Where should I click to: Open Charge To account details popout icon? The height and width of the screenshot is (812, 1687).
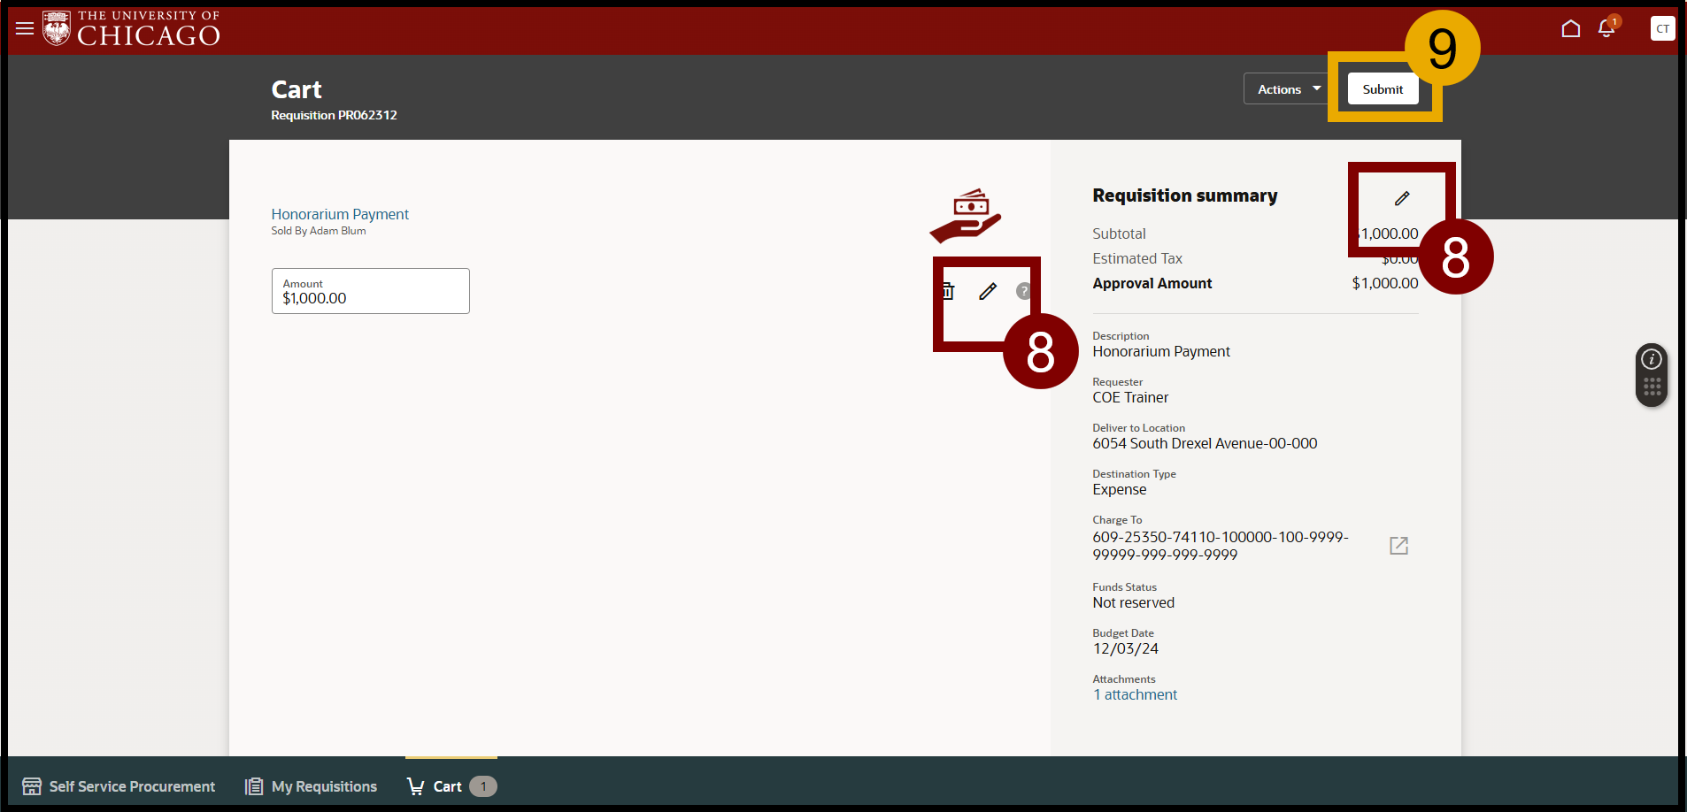click(1398, 546)
